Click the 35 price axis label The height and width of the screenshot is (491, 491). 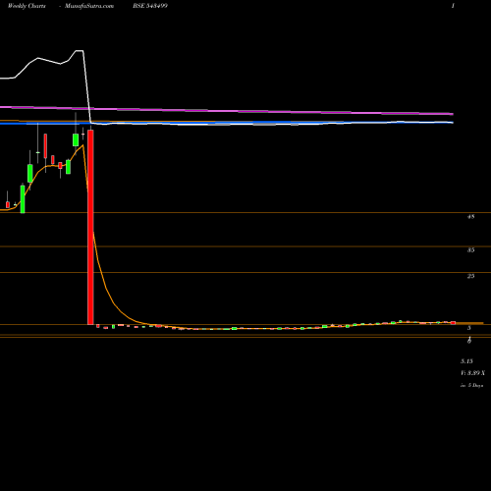(471, 250)
